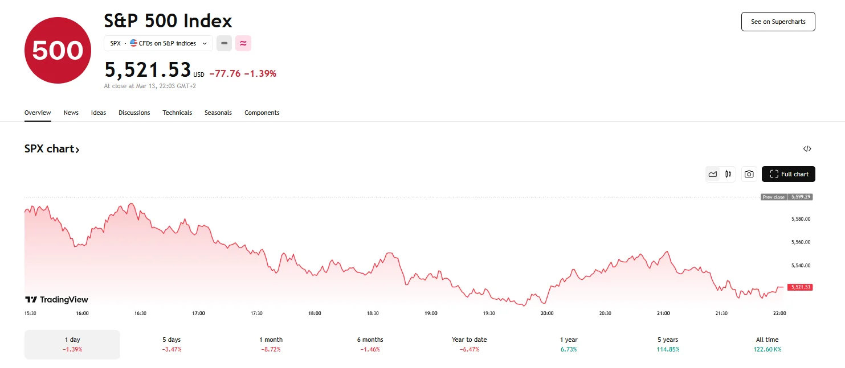The height and width of the screenshot is (368, 845).
Task: Click the 5,521.53 price label on the axis
Action: (799, 287)
